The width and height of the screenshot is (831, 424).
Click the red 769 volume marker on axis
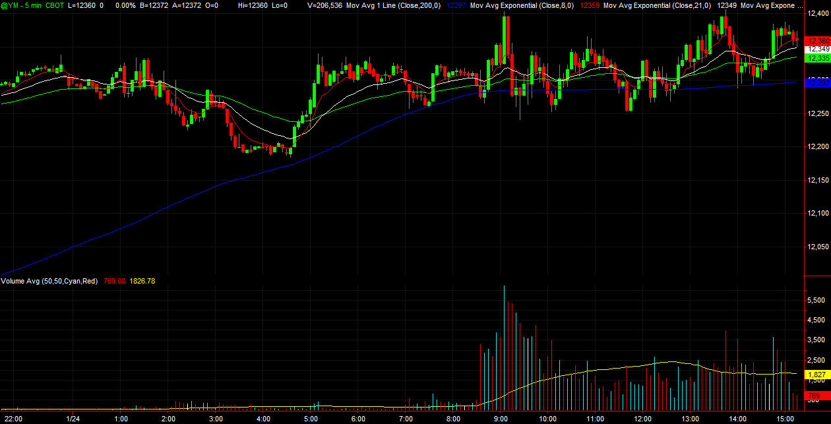point(818,395)
